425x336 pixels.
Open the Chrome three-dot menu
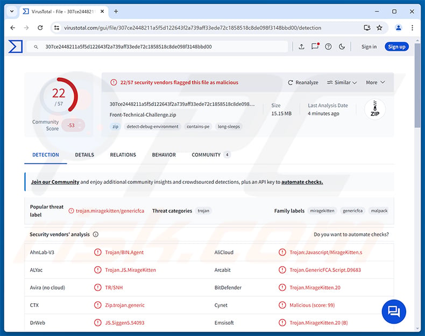coord(412,27)
